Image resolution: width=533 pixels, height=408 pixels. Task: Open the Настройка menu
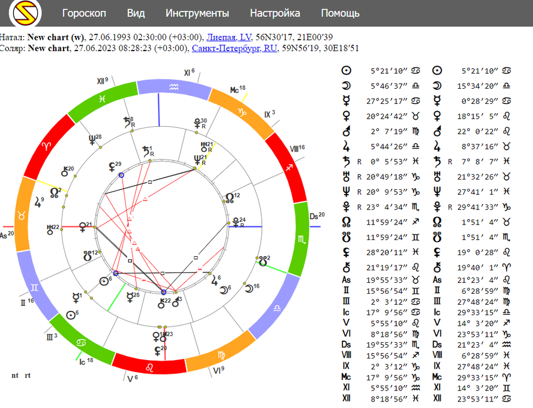(x=275, y=13)
